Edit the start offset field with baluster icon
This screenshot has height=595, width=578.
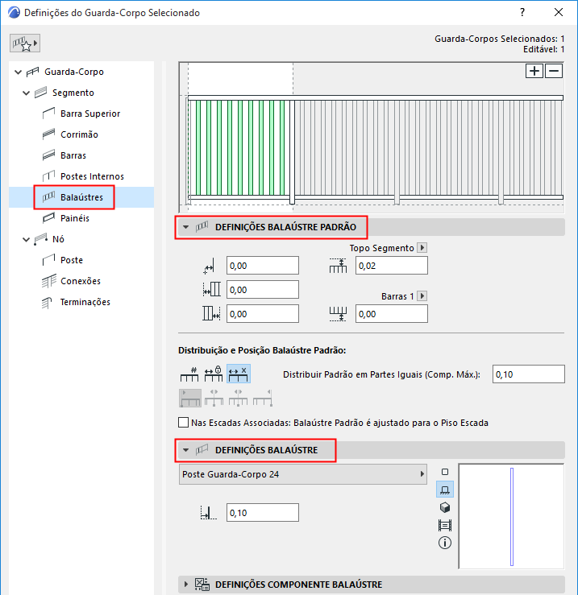[x=263, y=290]
